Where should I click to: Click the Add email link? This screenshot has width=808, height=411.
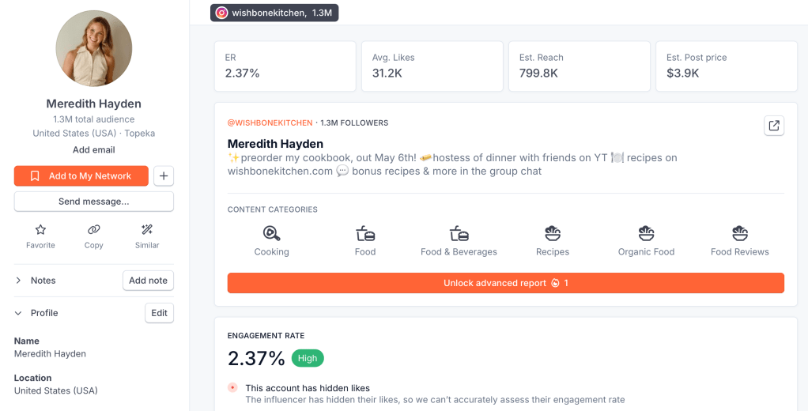point(94,150)
